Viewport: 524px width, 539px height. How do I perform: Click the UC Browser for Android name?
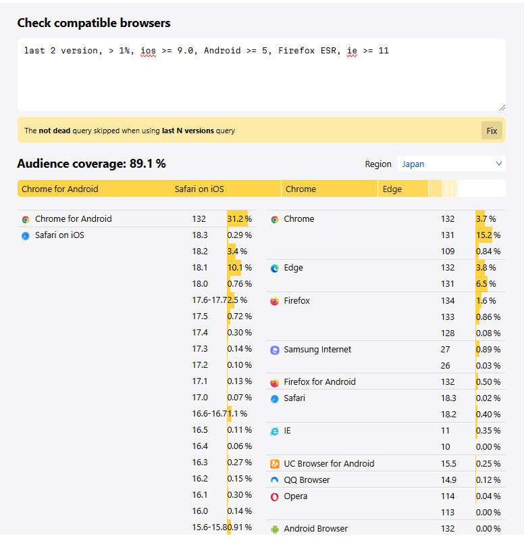point(329,463)
